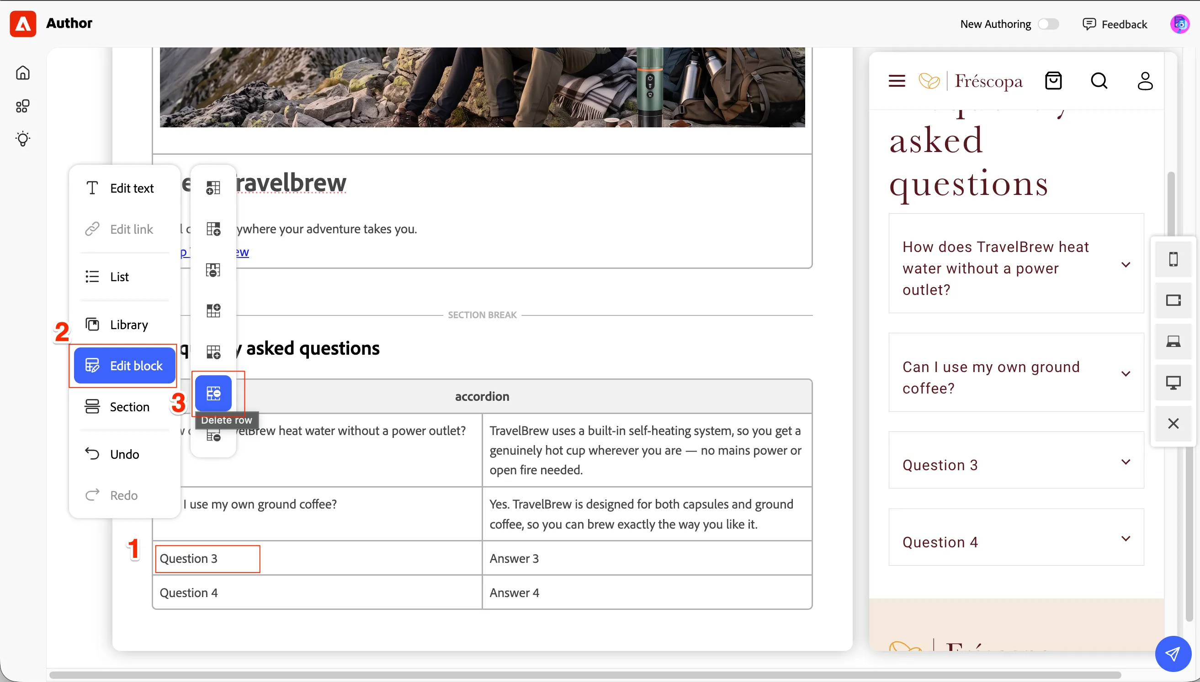The image size is (1200, 682).
Task: Open the lightbulb ideas icon in sidebar
Action: tap(22, 139)
